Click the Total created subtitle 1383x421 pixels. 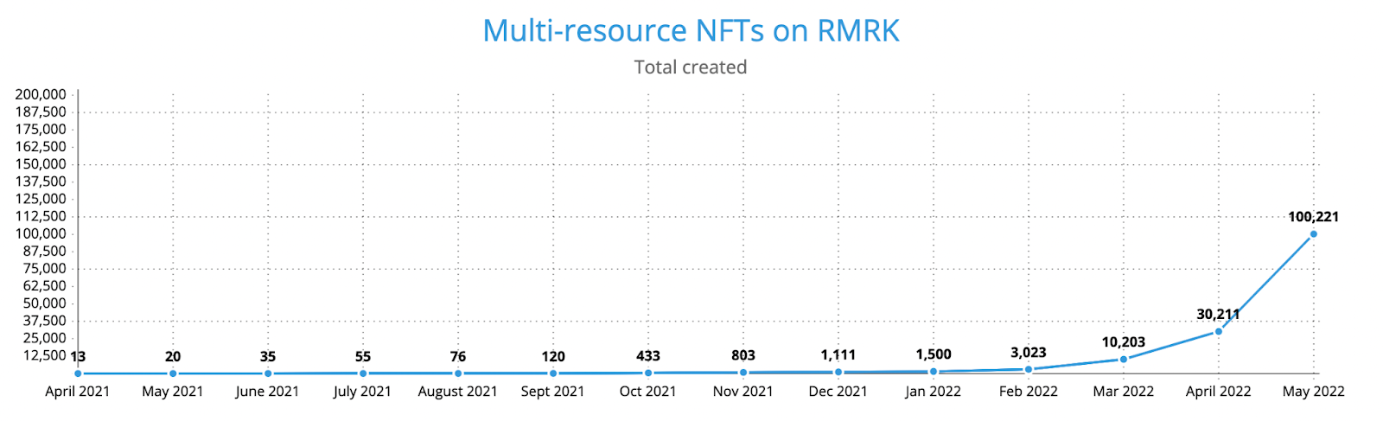pyautogui.click(x=691, y=67)
